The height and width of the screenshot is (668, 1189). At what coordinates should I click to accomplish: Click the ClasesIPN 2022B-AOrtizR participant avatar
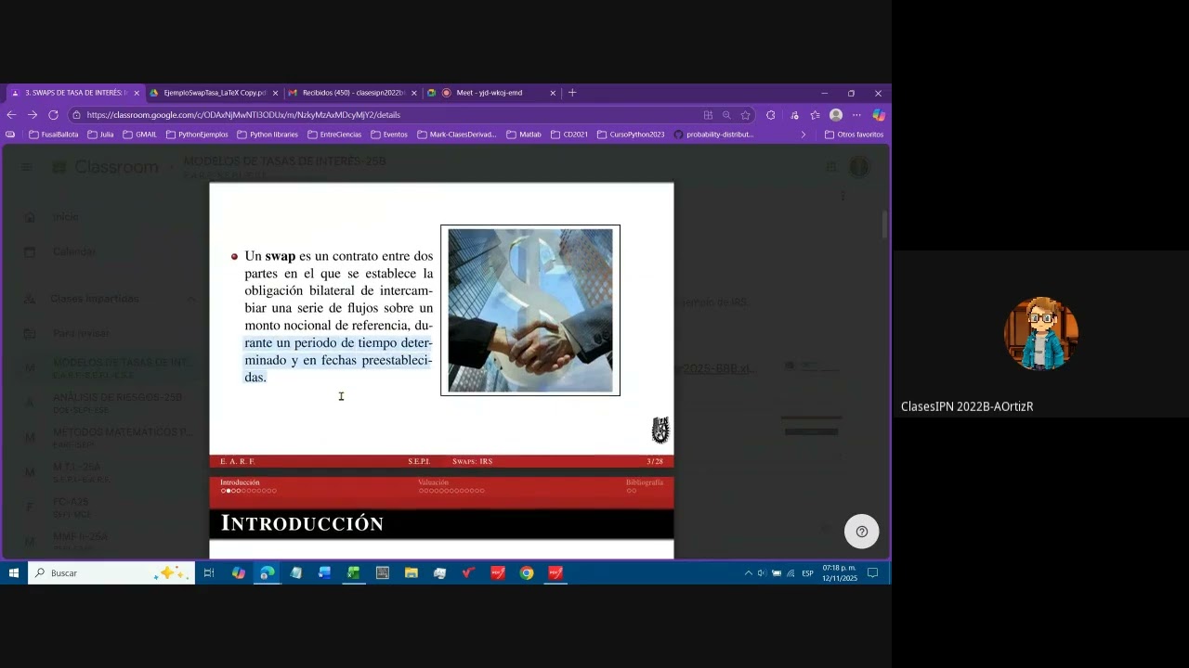(1041, 334)
